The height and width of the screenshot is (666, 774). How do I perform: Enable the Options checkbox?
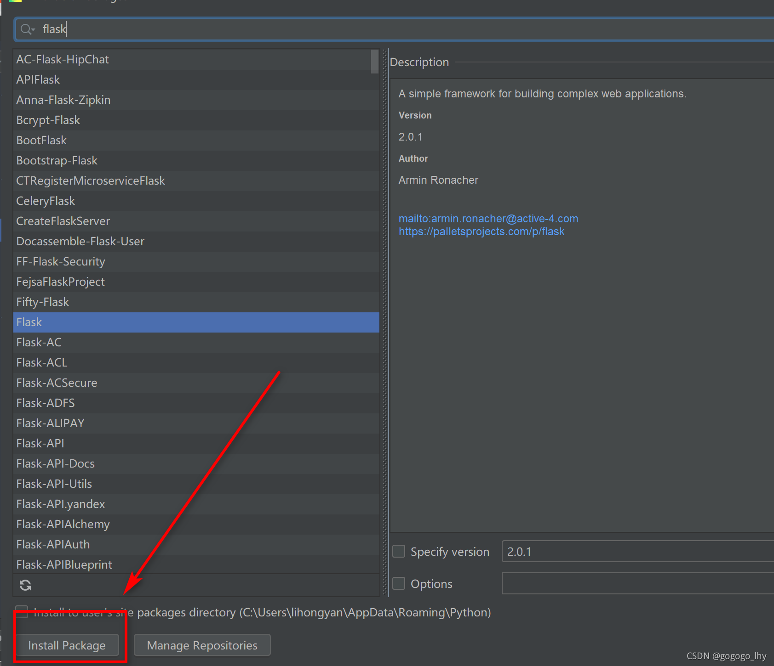click(x=398, y=583)
